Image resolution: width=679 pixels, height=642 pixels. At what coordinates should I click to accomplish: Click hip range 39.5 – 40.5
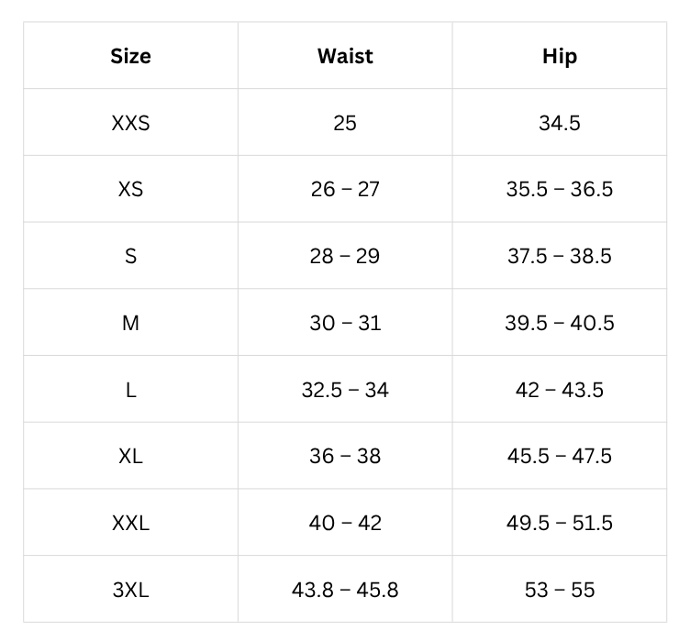point(559,323)
